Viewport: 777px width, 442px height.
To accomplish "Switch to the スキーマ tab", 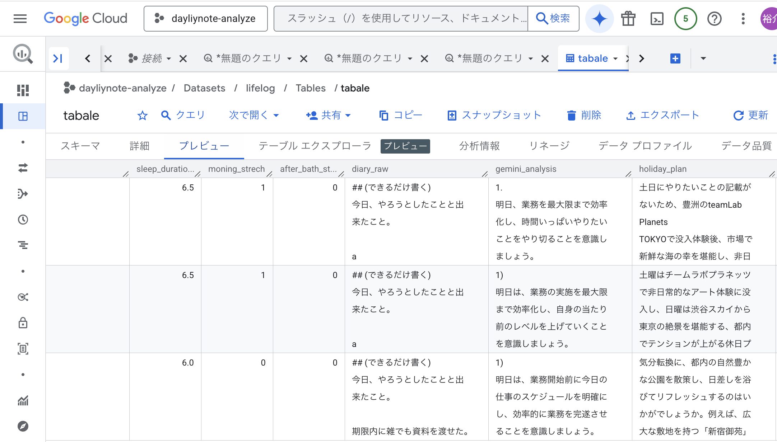I will pos(80,146).
